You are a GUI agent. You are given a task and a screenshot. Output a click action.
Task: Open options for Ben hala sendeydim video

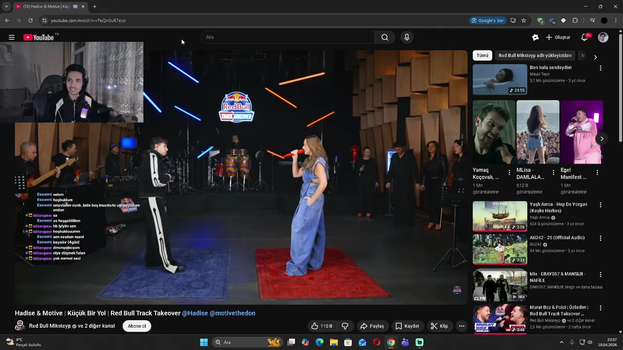point(600,69)
